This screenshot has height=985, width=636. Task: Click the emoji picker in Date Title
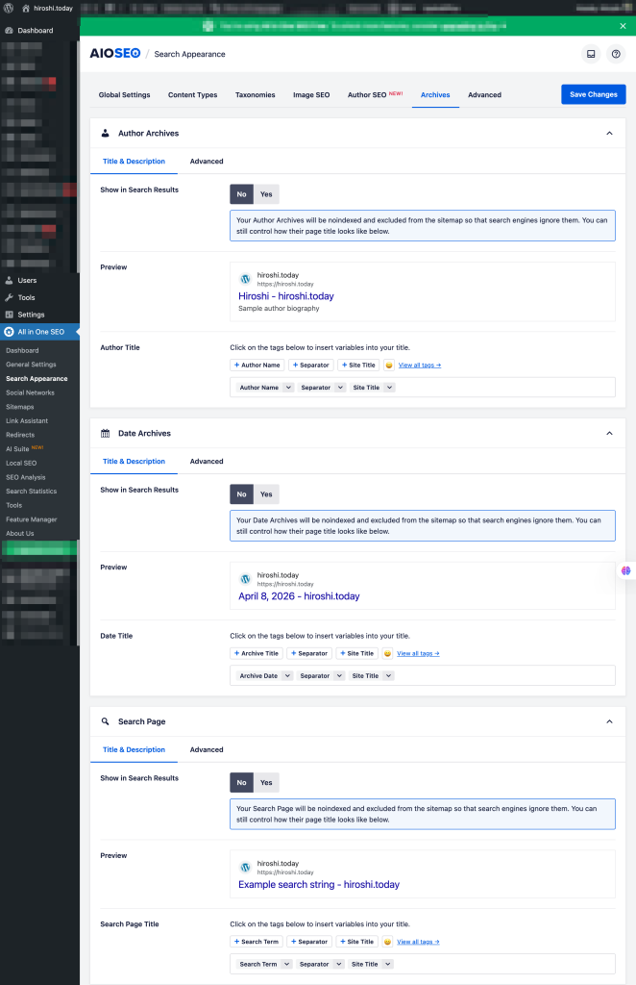[387, 653]
